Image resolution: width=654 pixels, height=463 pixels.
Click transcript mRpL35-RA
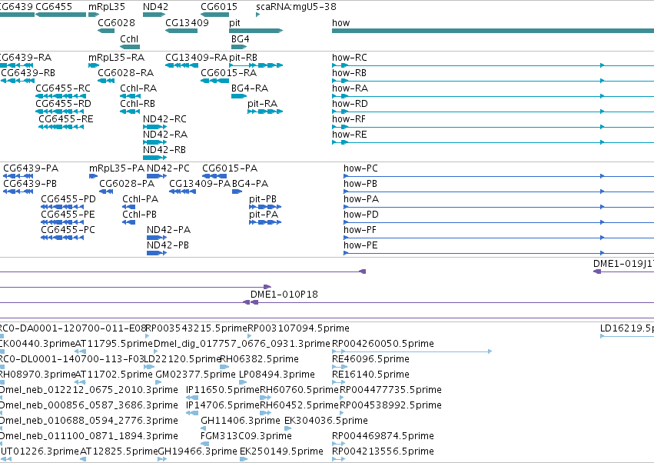click(116, 57)
